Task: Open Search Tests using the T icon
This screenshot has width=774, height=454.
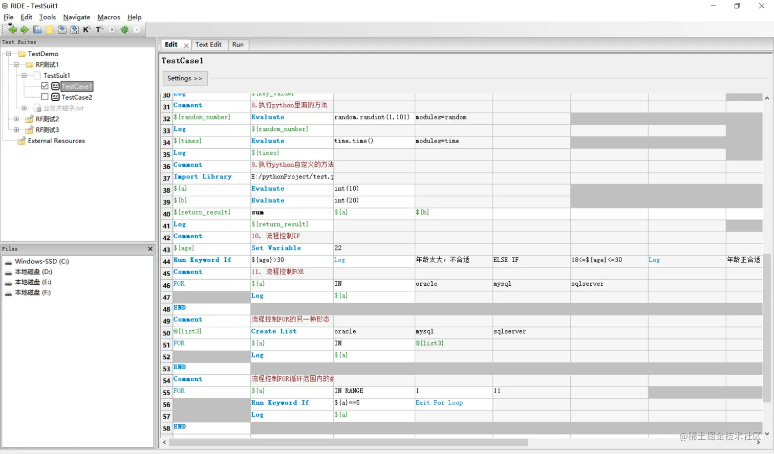Action: coord(99,30)
